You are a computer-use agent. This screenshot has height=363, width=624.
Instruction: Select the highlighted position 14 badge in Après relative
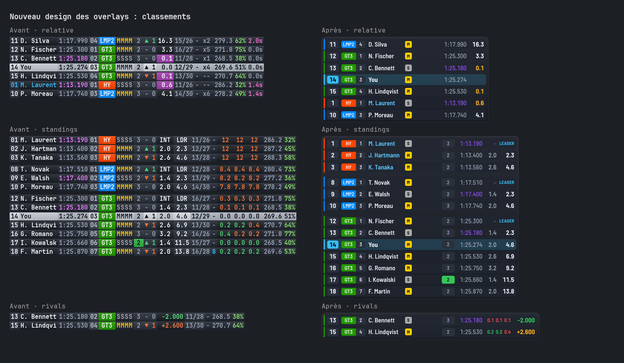pos(333,80)
